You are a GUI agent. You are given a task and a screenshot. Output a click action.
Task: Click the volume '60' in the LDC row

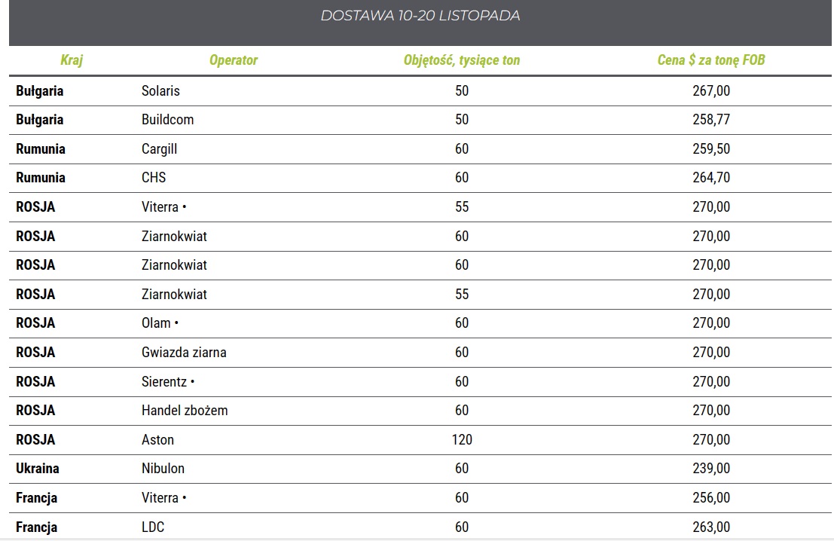click(x=462, y=527)
